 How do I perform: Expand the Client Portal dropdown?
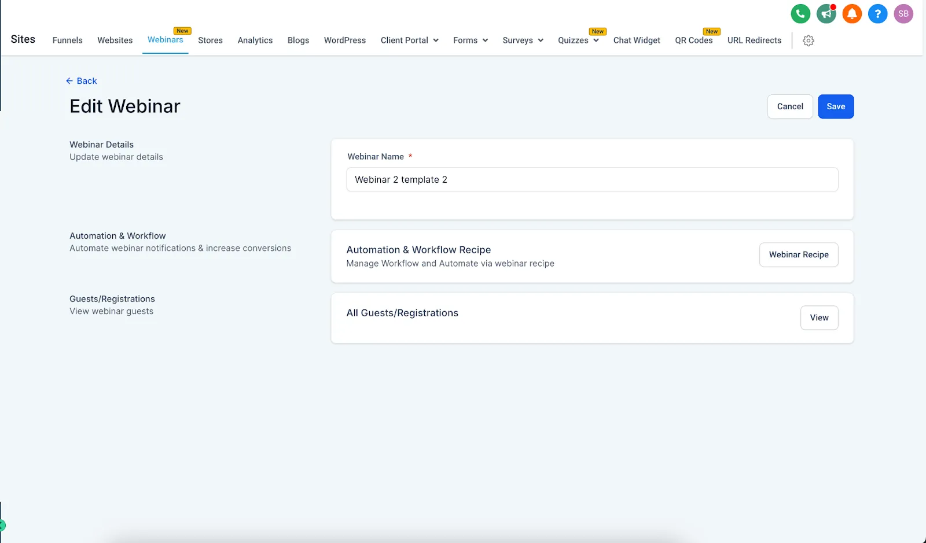410,40
